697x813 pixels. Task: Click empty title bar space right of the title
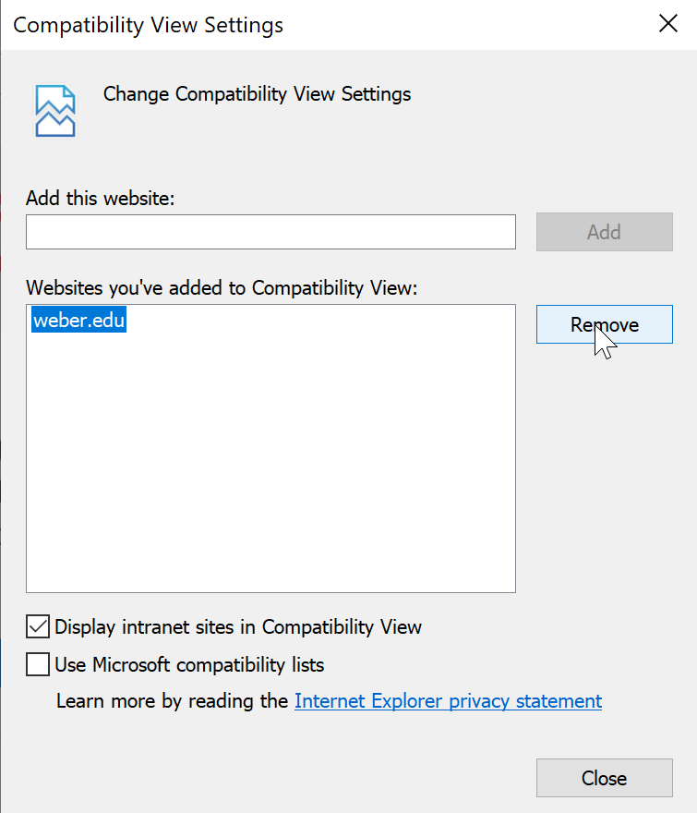tap(462, 25)
